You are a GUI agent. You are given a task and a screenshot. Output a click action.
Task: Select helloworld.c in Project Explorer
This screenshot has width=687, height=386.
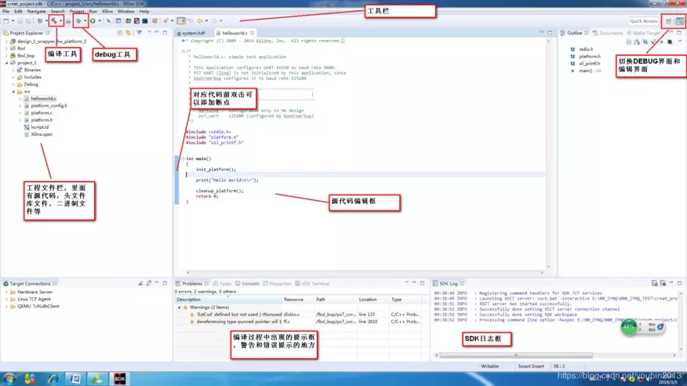43,99
